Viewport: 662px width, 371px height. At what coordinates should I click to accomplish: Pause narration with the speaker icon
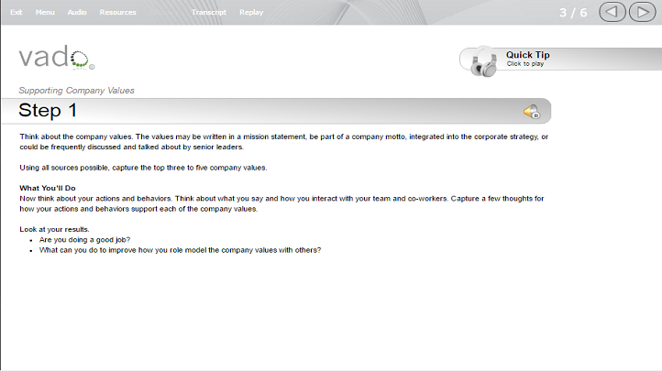point(532,112)
